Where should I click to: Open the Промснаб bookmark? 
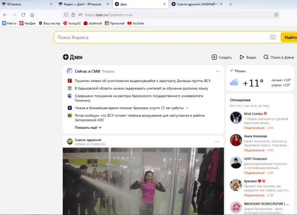tap(115, 23)
